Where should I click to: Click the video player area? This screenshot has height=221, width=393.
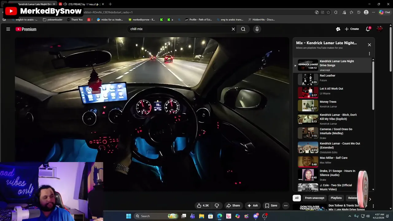(x=152, y=114)
